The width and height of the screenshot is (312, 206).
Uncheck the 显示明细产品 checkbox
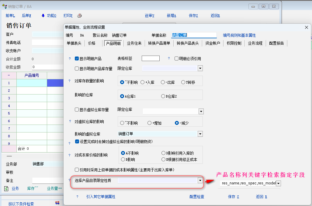(x=77, y=59)
